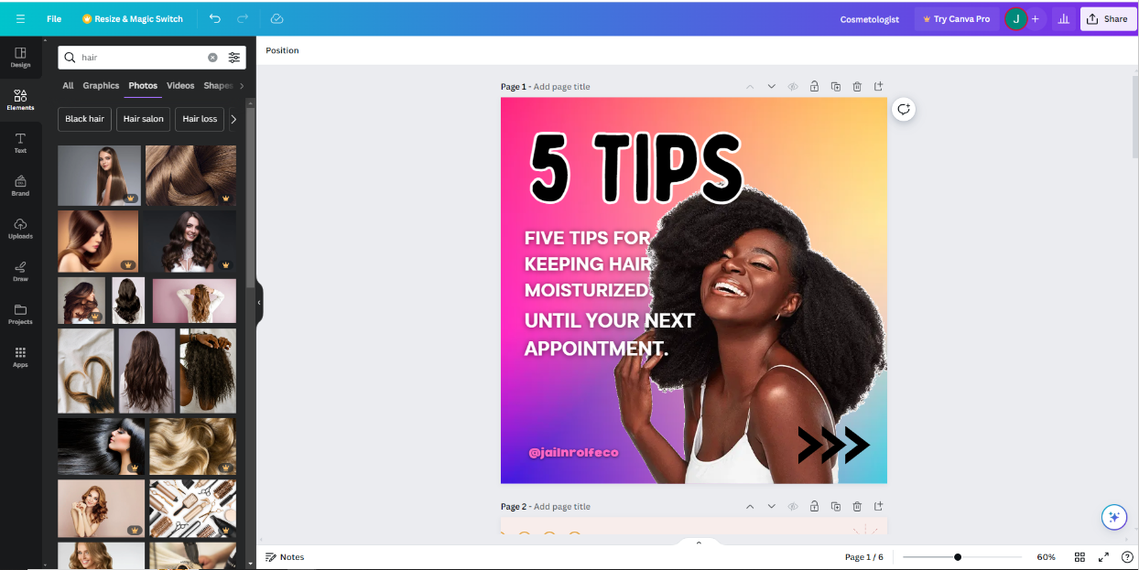Open the File menu

point(53,18)
